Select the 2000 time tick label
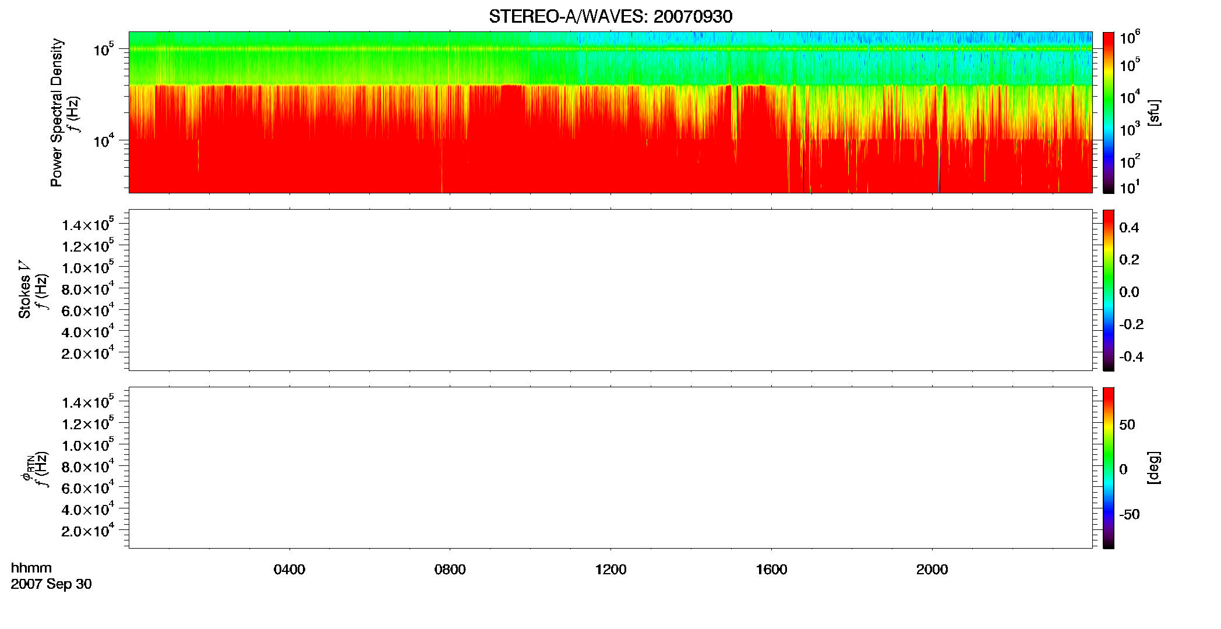 coord(933,570)
